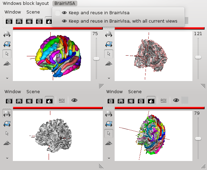Toggle 3D view icon in top-left window toolbar
The width and height of the screenshot is (207, 170).
tap(49, 21)
